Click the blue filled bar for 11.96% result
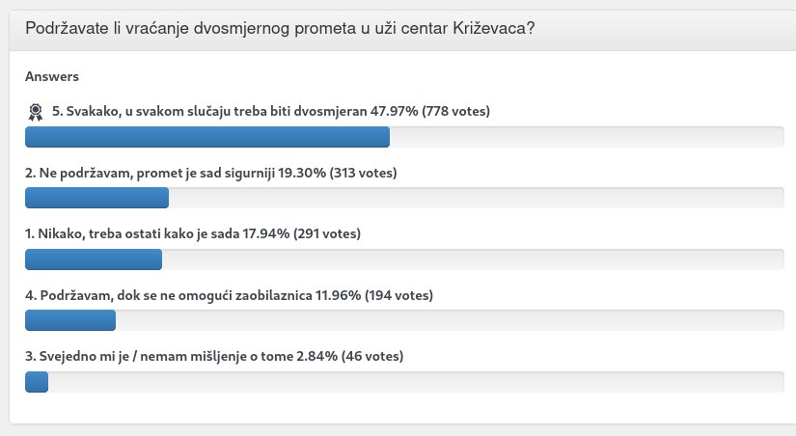The width and height of the screenshot is (796, 436). pos(69,320)
